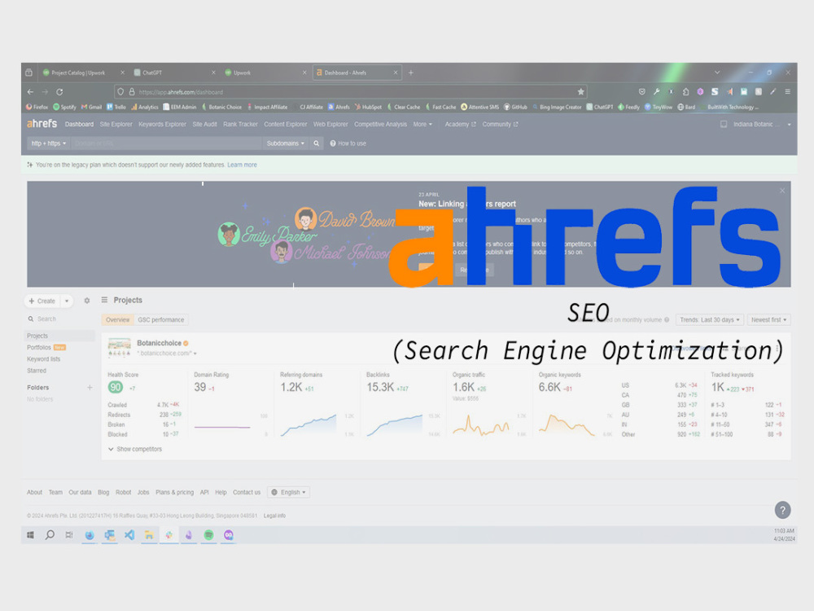Viewport: 814px width, 611px height.
Task: Click the Learn more link
Action: point(242,165)
